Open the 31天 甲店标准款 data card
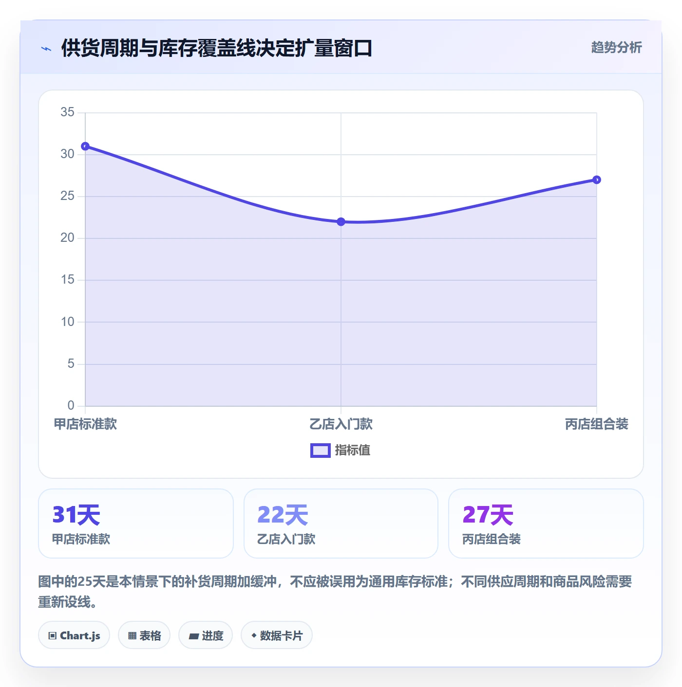682x687 pixels. tap(136, 524)
